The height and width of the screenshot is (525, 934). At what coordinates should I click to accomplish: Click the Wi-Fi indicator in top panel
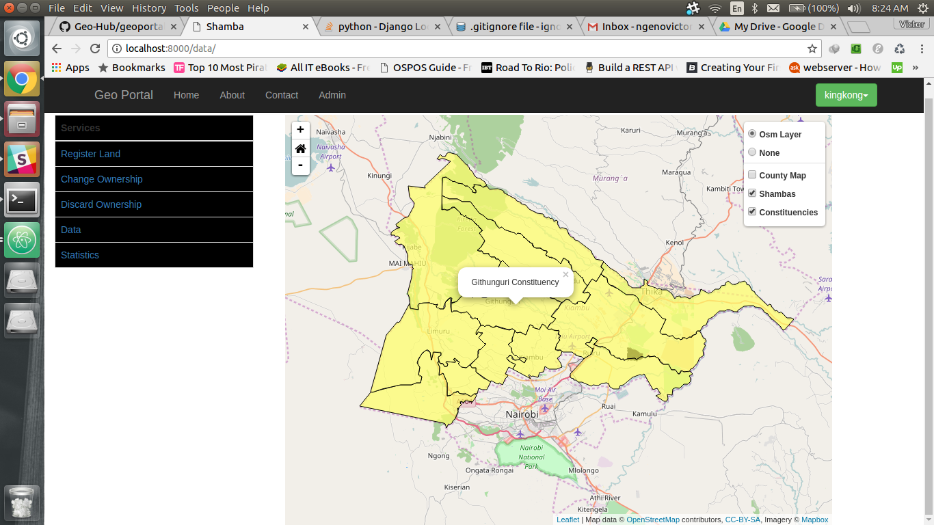tap(715, 8)
